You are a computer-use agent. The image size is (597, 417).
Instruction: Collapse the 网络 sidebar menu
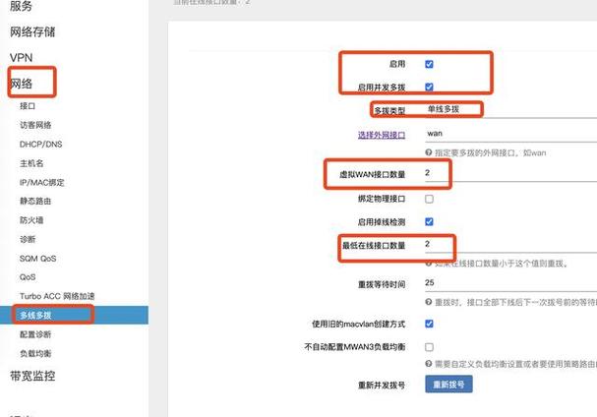point(21,84)
